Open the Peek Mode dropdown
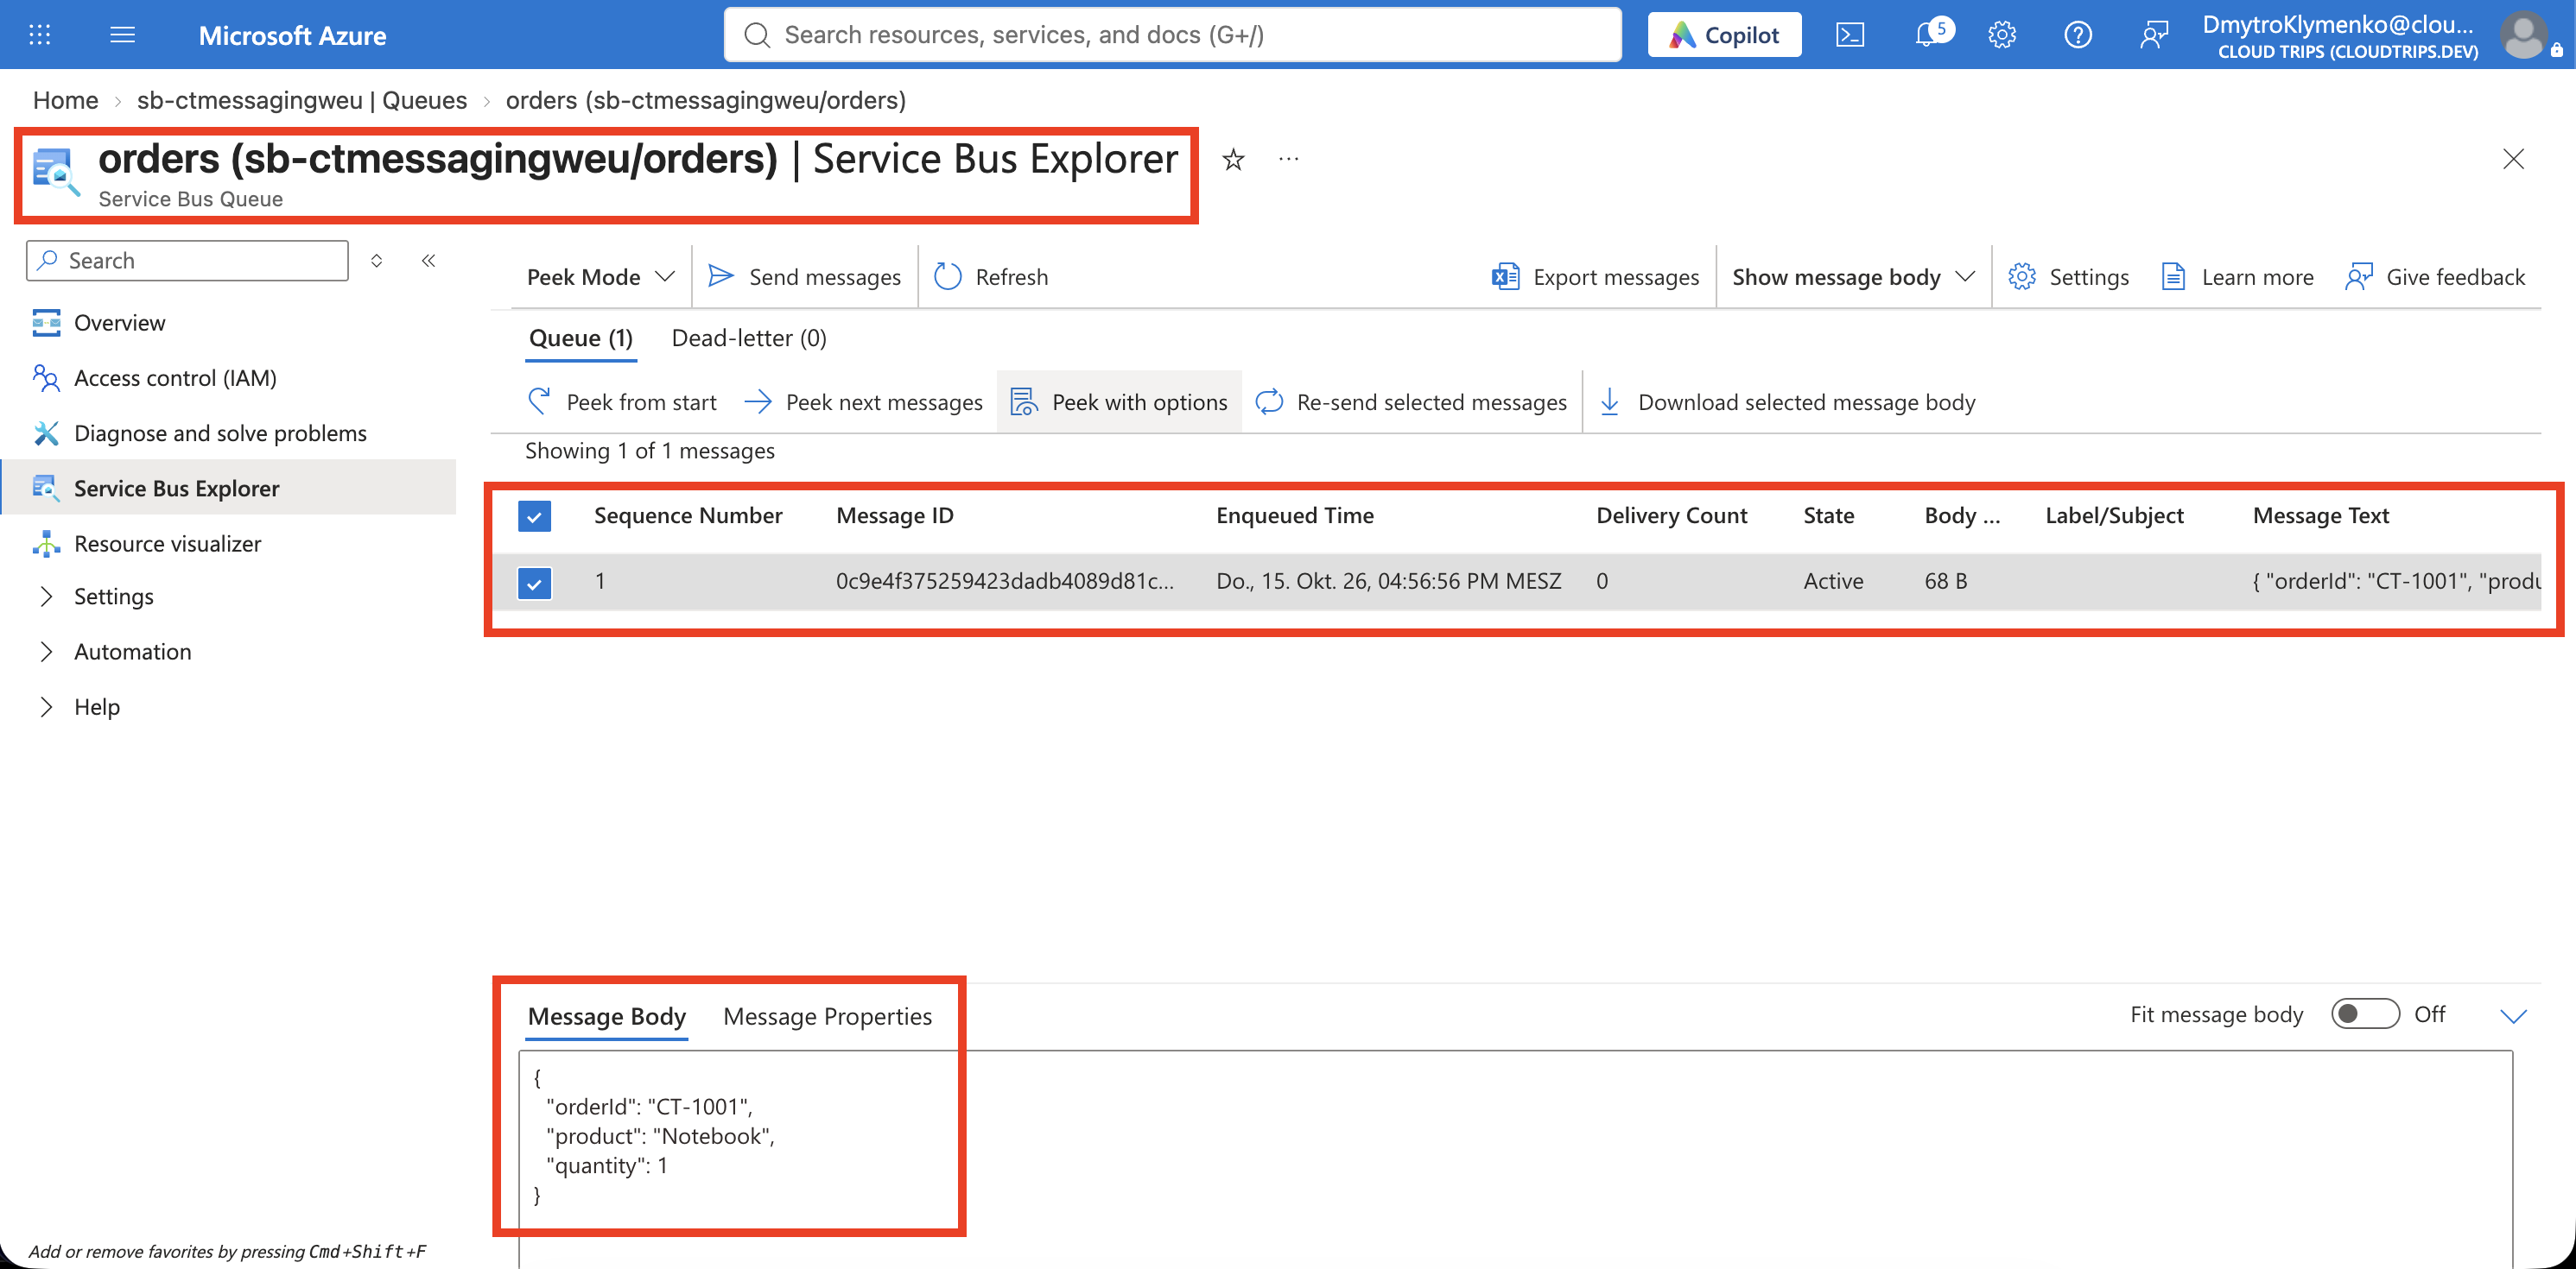2576x1269 pixels. coord(601,277)
